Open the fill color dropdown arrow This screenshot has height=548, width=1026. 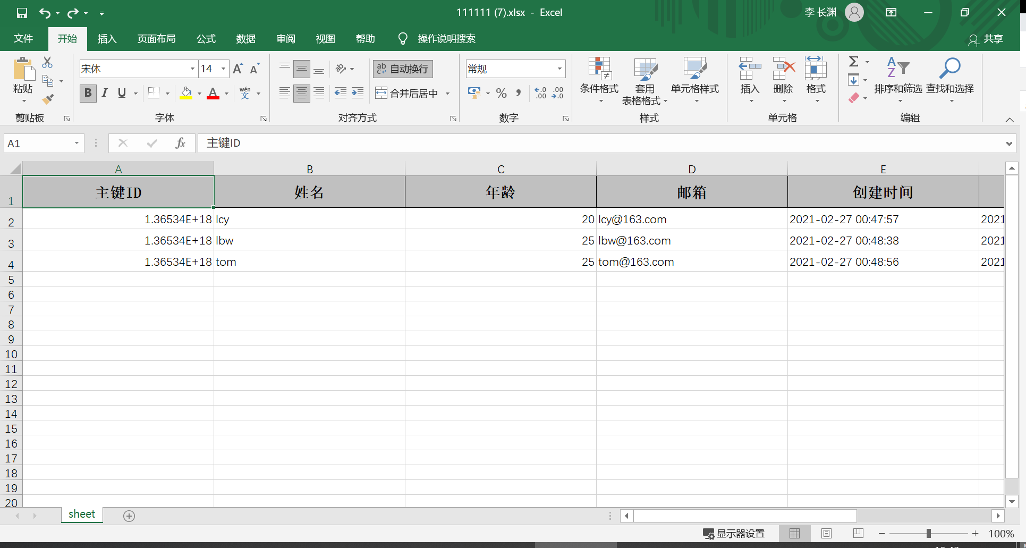pyautogui.click(x=200, y=94)
